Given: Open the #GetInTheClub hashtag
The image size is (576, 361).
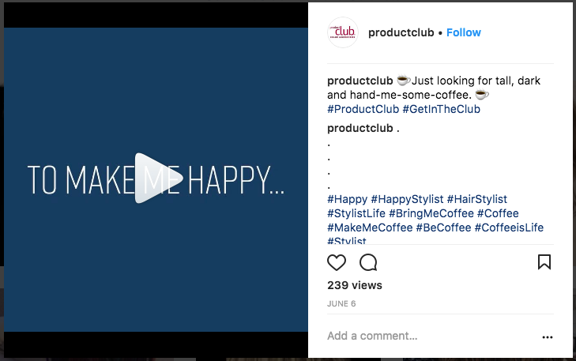Looking at the screenshot, I should 441,109.
